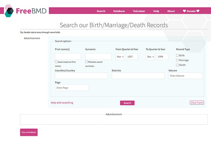This screenshot has height=141, width=211.
Task: Focus the Districts input field
Action: tap(138, 76)
